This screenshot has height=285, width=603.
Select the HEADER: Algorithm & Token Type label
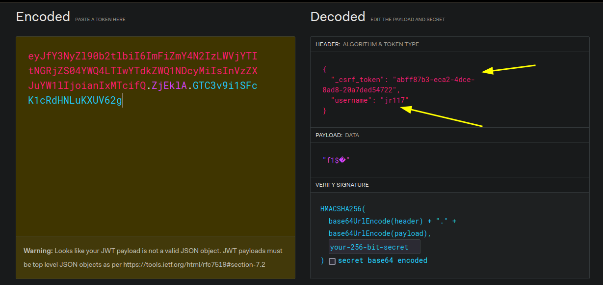367,44
